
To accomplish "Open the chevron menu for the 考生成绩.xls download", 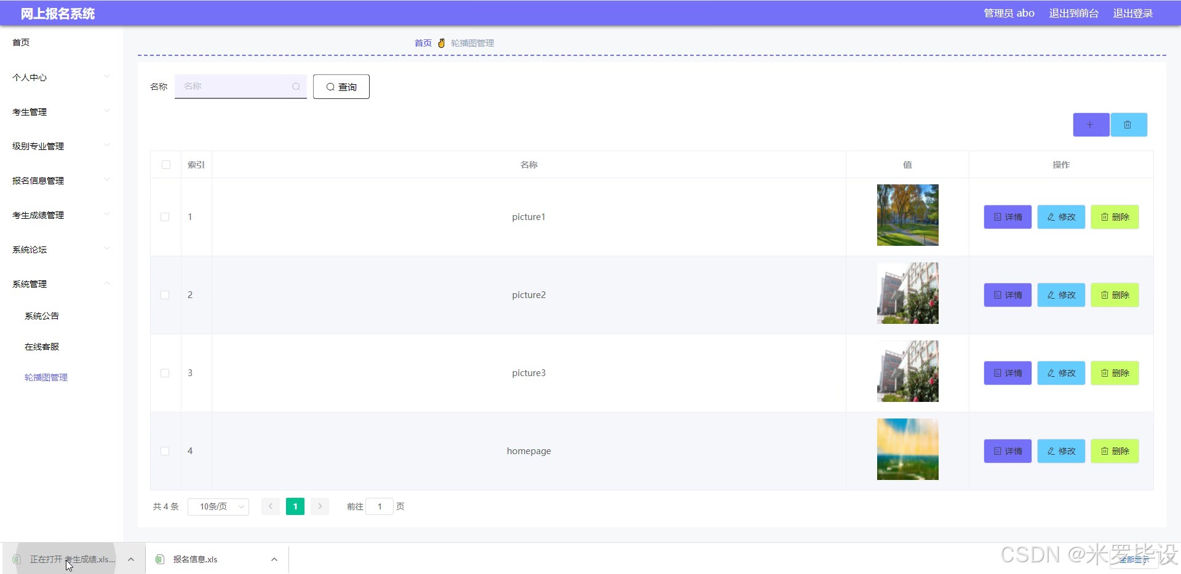I will [x=131, y=559].
